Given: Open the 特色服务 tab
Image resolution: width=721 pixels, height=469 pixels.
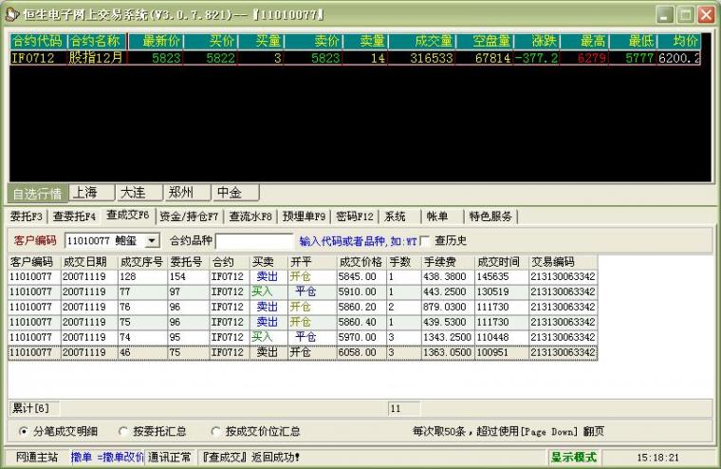Looking at the screenshot, I should point(490,216).
